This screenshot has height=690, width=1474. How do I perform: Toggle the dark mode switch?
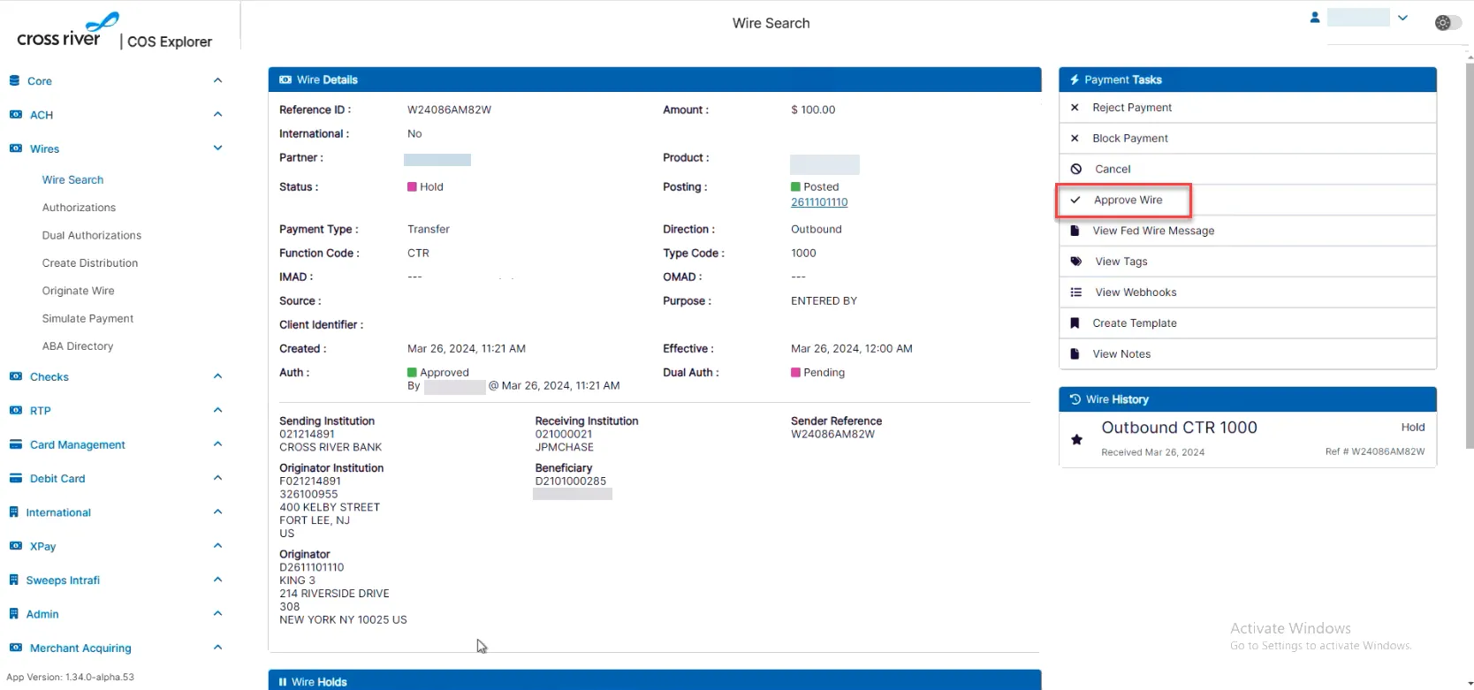pos(1447,23)
